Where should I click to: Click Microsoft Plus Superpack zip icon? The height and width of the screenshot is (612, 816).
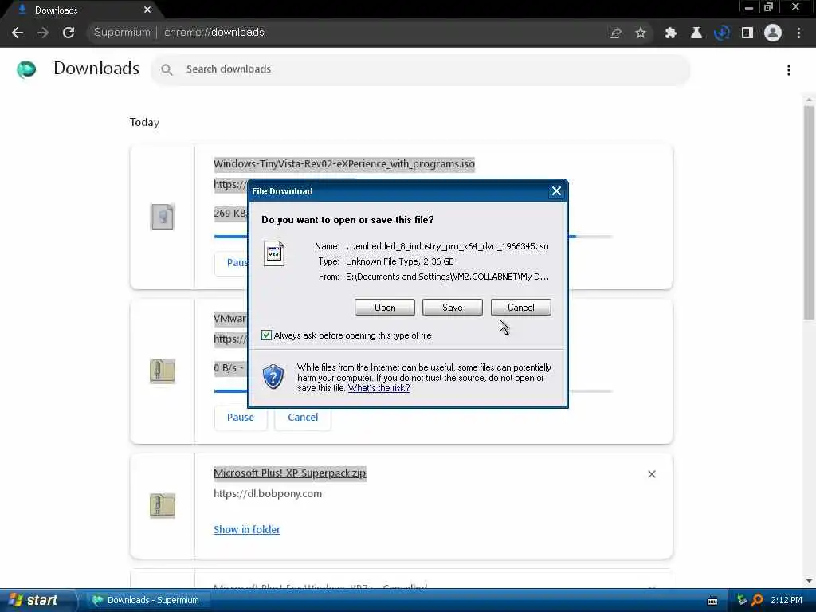point(163,505)
